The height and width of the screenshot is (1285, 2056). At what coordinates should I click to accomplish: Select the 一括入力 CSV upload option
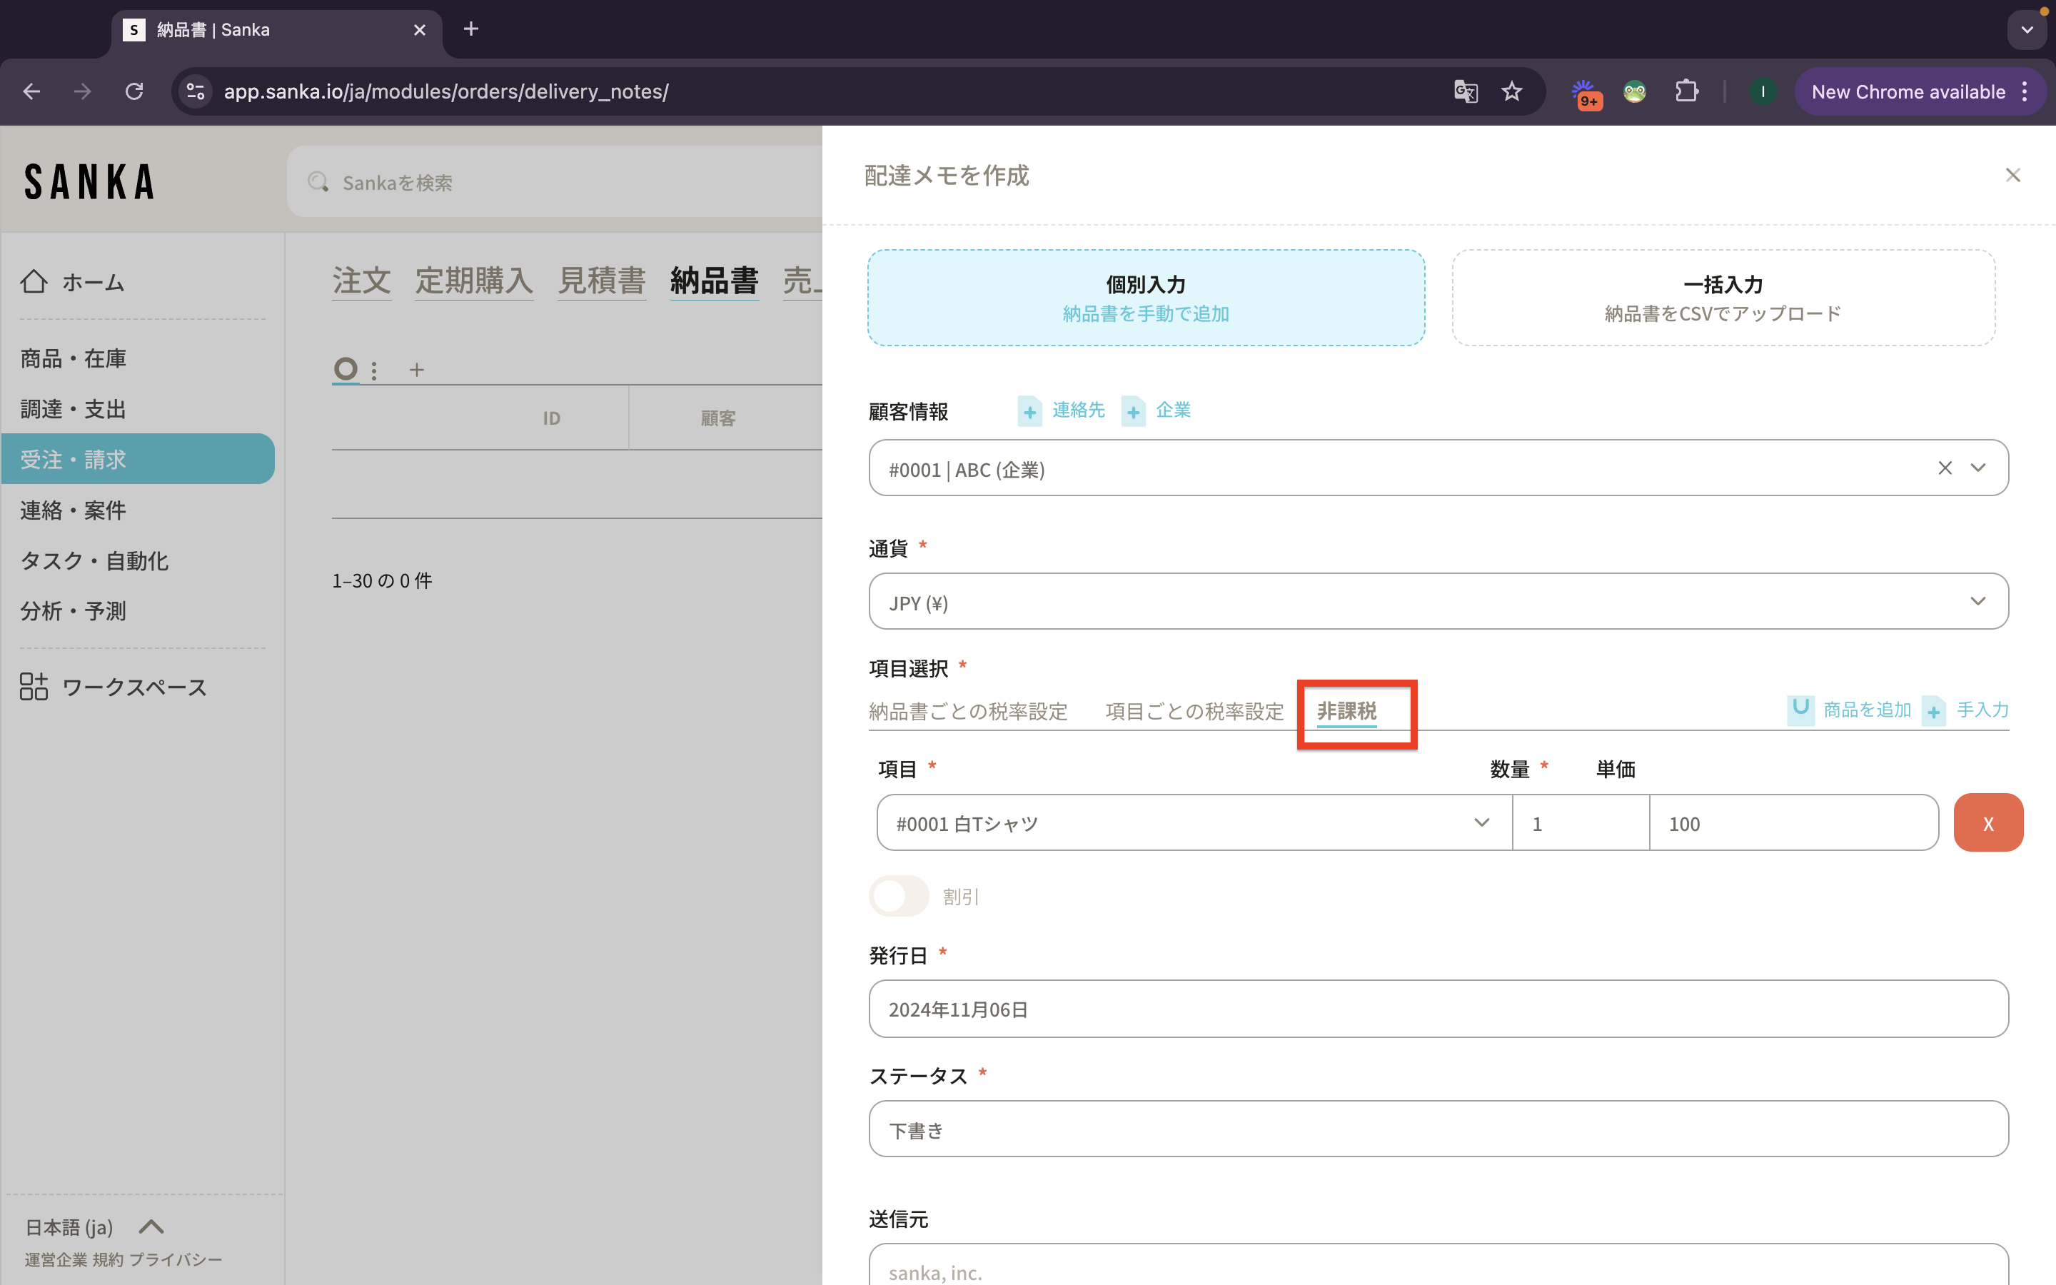pyautogui.click(x=1723, y=298)
